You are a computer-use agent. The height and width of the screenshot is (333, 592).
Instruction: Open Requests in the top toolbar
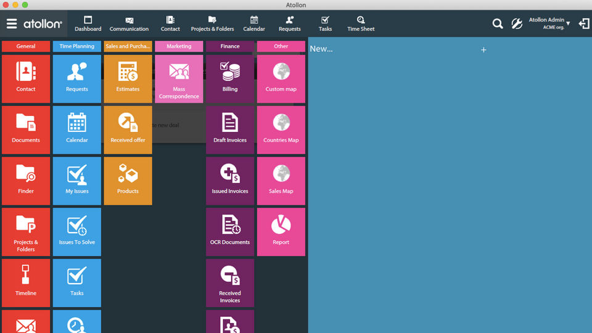coord(290,24)
